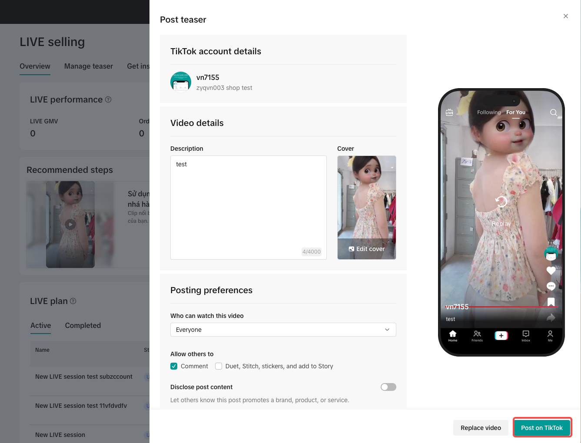Click the account name "vn7155" in account details

click(x=208, y=77)
